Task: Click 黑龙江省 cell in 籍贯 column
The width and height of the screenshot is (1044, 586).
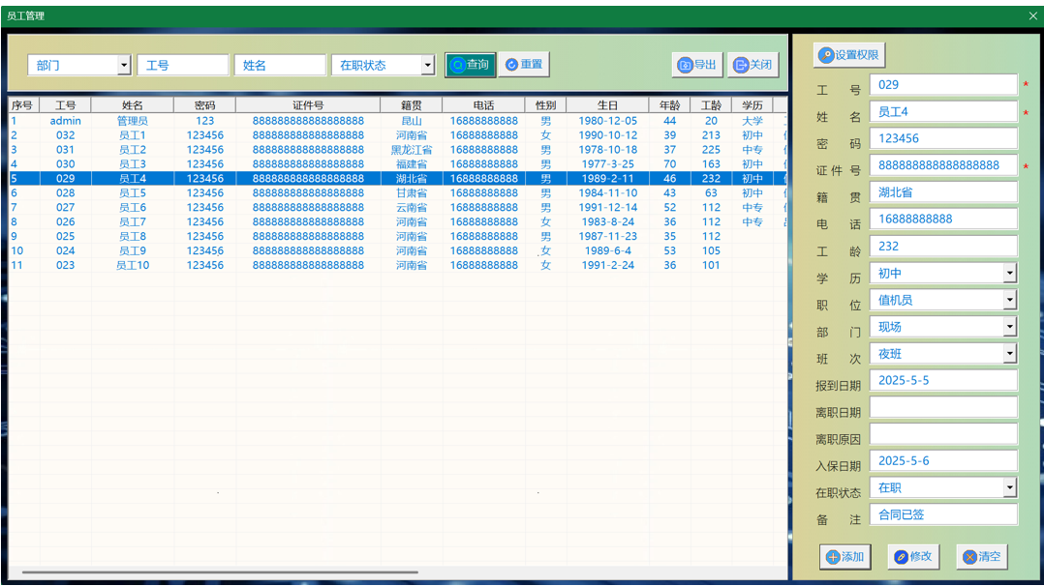Action: (412, 150)
